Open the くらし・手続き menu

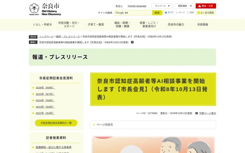(42, 25)
